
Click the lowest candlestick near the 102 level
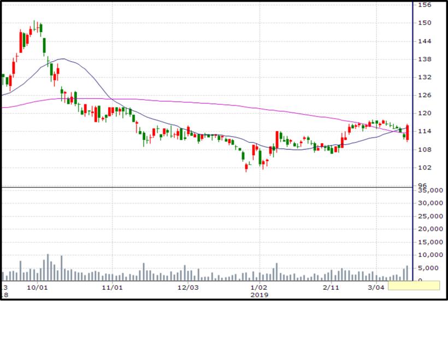click(x=246, y=167)
